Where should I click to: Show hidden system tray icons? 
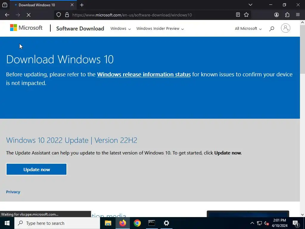click(252, 223)
